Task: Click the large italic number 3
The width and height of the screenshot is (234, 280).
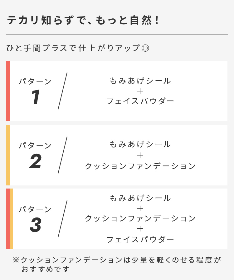Action: point(36,225)
